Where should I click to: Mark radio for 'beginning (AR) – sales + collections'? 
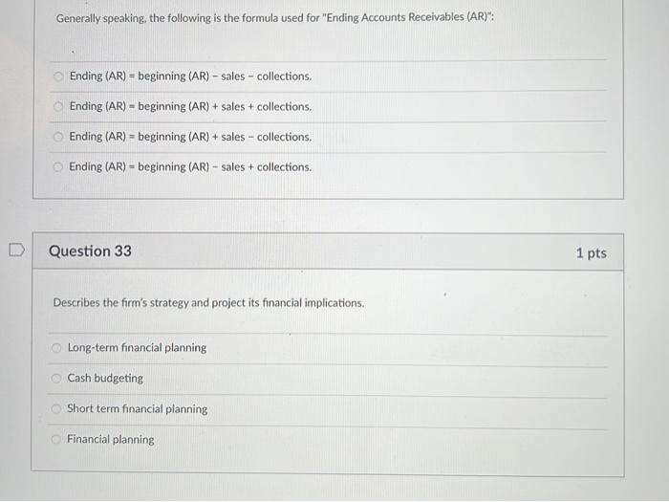[58, 167]
